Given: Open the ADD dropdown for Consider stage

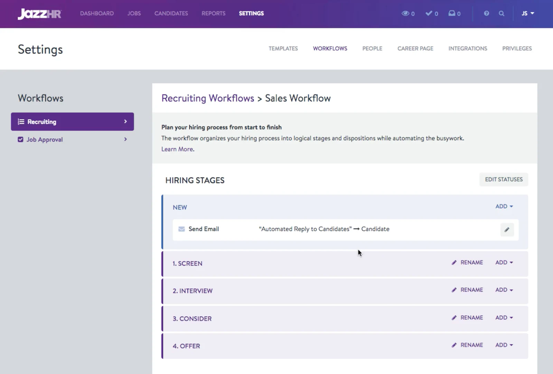Looking at the screenshot, I should (x=504, y=318).
